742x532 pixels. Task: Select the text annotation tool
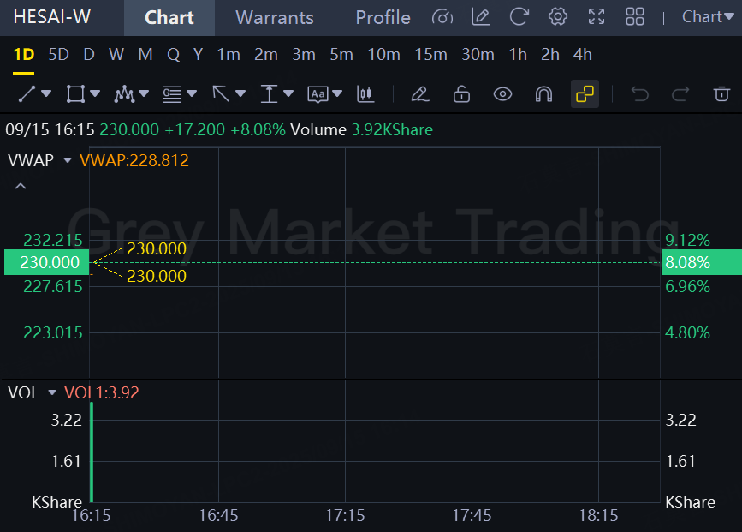318,94
